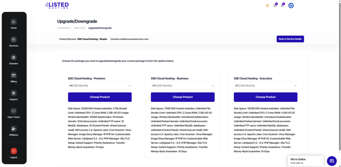This screenshot has width=341, height=167.
Task: Open the shopping cart icon
Action: [275, 5]
